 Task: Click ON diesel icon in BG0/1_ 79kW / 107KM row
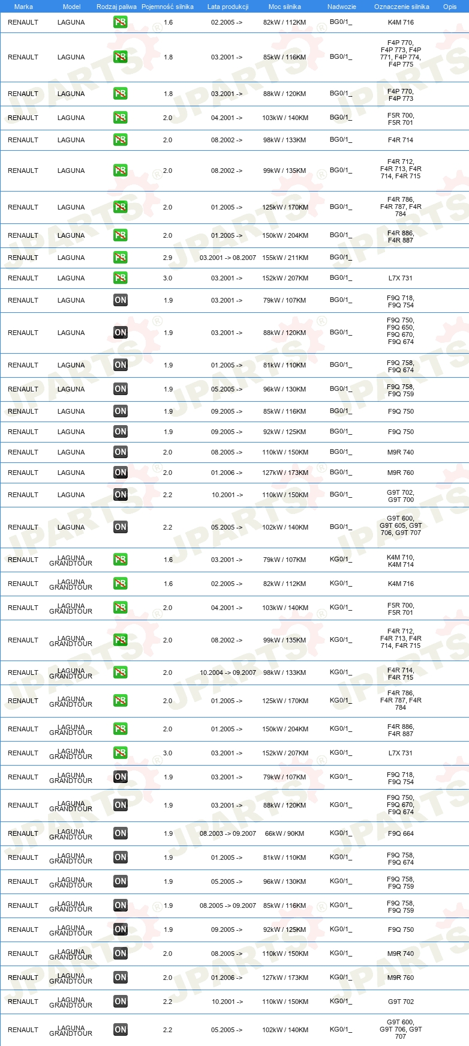pos(121,300)
